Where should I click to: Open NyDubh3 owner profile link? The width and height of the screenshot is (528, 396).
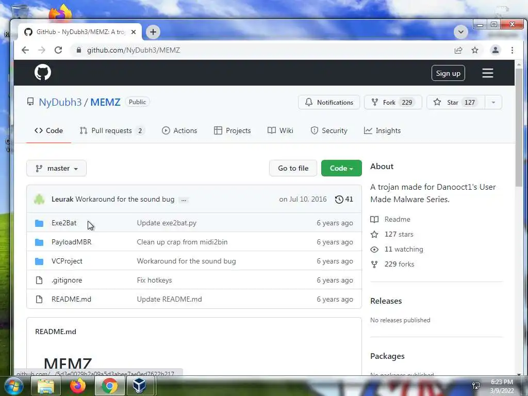[x=60, y=102]
